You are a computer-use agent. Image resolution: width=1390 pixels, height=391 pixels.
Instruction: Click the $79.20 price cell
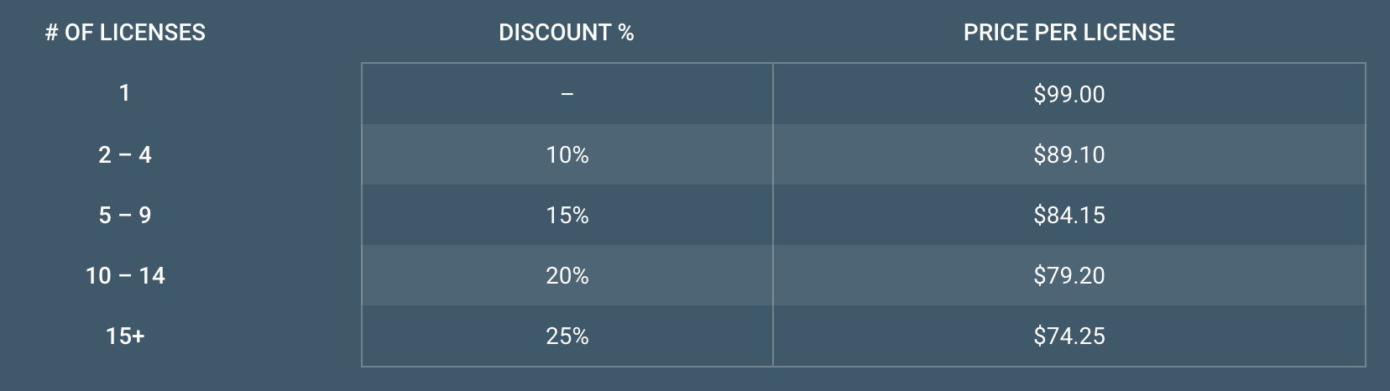coord(1069,275)
